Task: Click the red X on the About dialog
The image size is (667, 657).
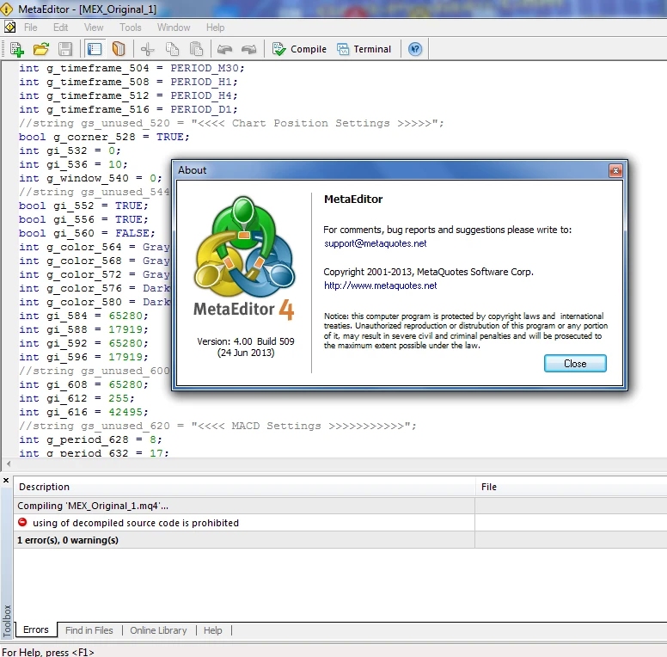Action: (x=615, y=170)
